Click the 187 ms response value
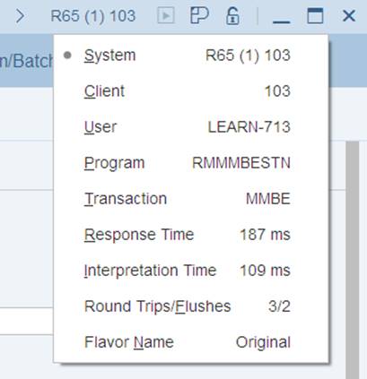Image resolution: width=367 pixels, height=379 pixels. point(265,235)
